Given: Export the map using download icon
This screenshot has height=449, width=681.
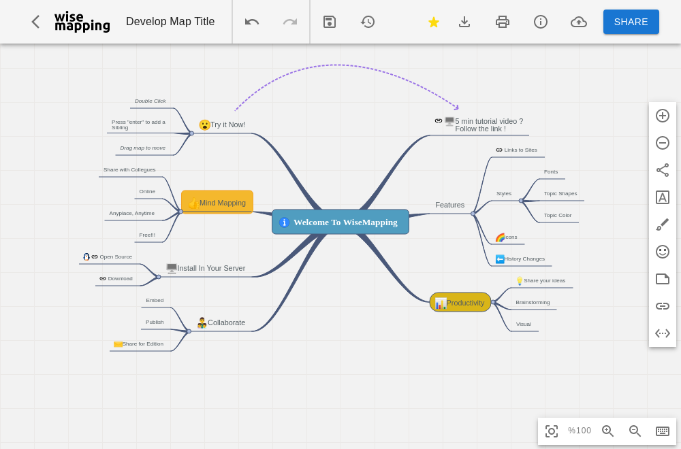Looking at the screenshot, I should coord(464,22).
